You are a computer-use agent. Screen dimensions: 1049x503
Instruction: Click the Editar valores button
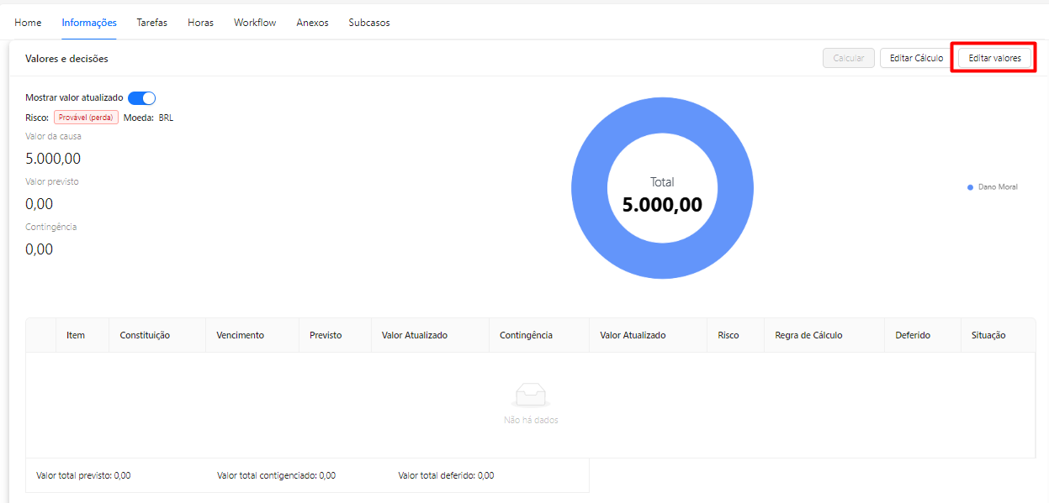tap(995, 58)
